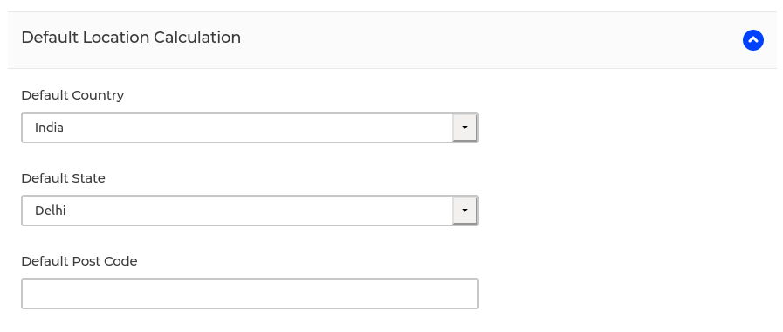The image size is (783, 332).
Task: Open the Default State dropdown arrow
Action: (x=465, y=211)
